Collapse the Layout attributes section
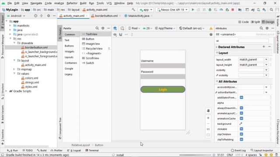 click(217, 53)
